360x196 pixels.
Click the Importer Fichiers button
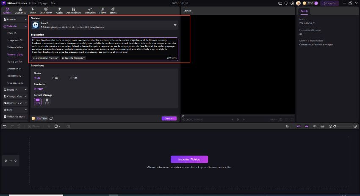click(x=189, y=160)
